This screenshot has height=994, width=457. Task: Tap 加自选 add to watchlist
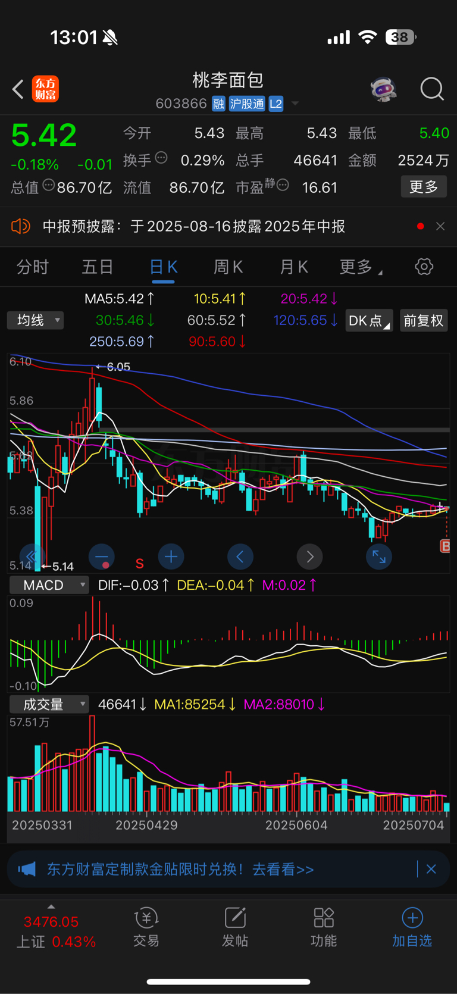tap(412, 927)
